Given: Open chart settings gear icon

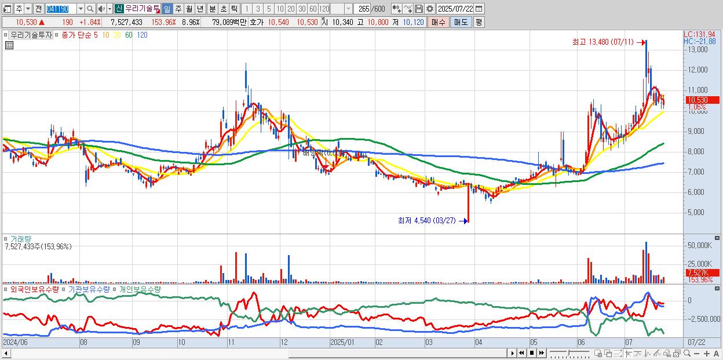Looking at the screenshot, I should click(x=429, y=9).
